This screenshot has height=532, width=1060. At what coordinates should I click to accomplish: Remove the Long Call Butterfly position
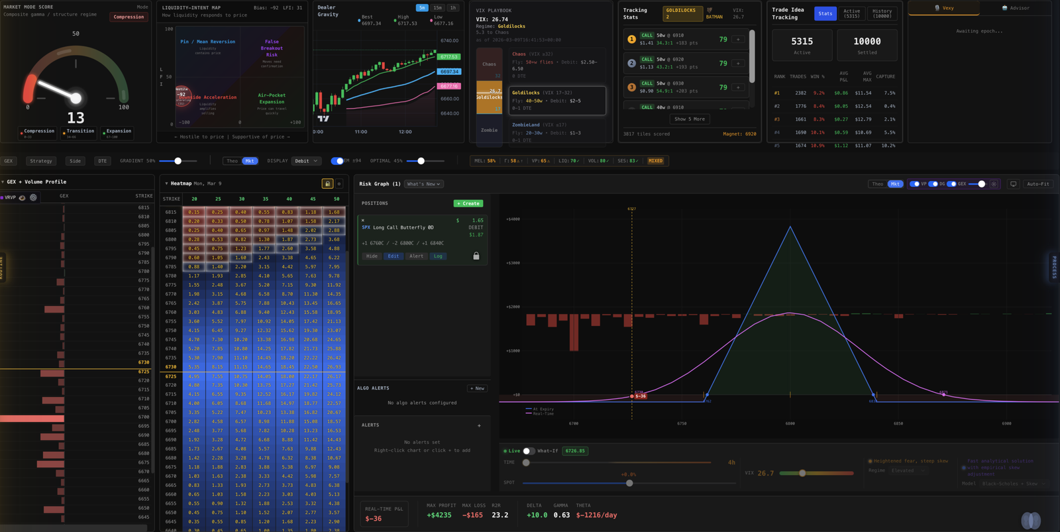(363, 220)
